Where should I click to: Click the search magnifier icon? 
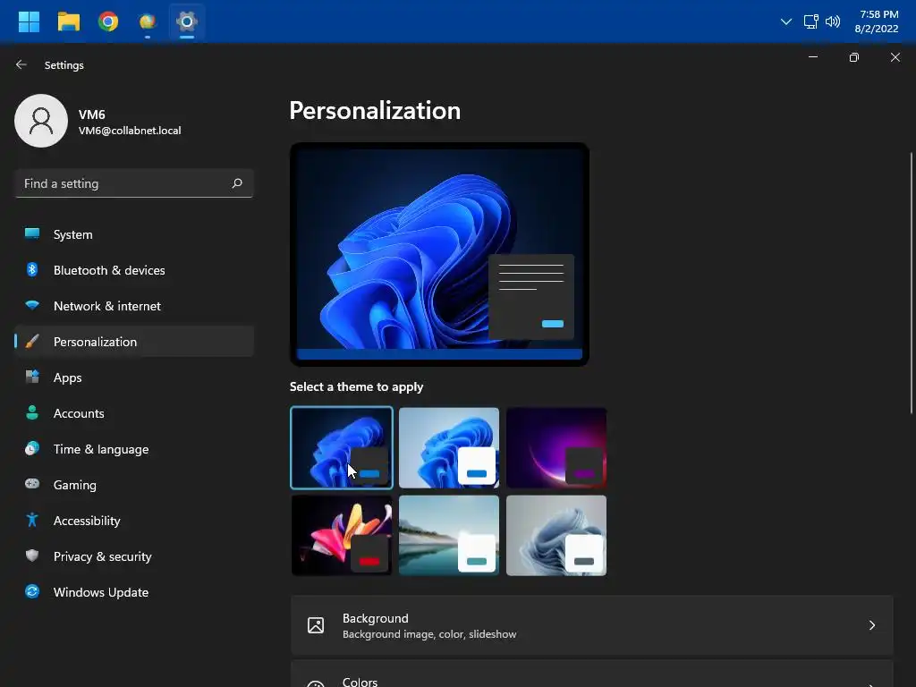236,183
